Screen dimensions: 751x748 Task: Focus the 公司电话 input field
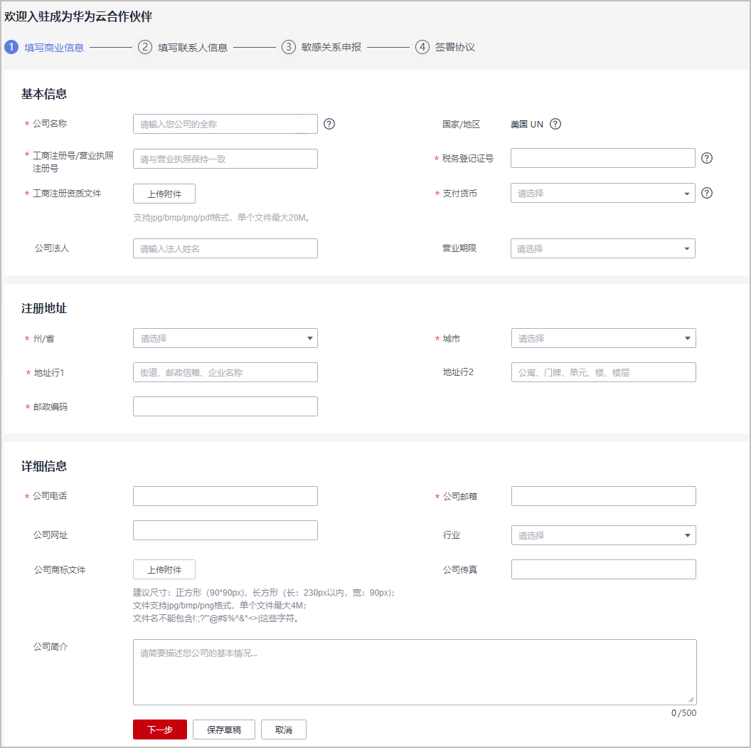(x=225, y=496)
